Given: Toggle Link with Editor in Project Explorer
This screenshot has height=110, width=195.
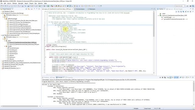Looking at the screenshot, I should click(29, 9).
